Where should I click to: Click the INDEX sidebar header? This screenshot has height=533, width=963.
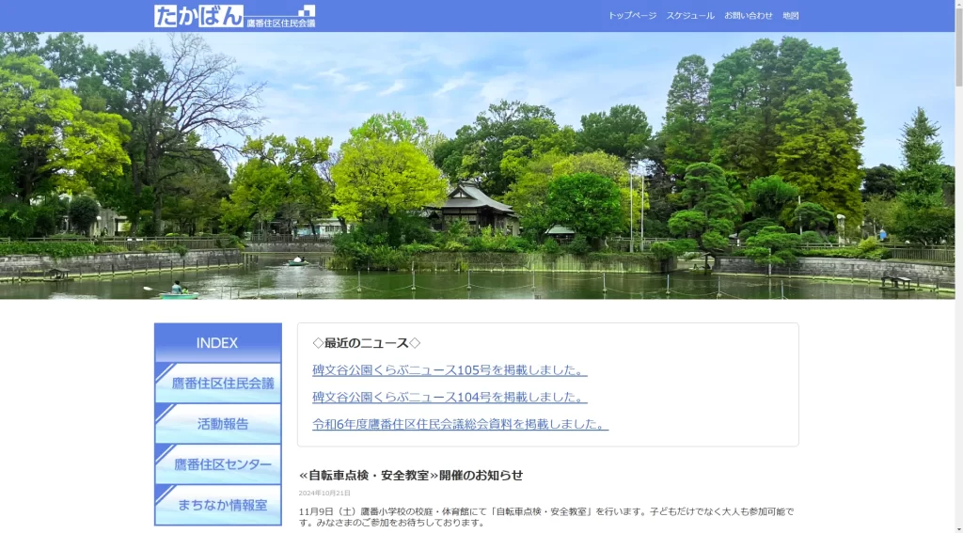(x=217, y=343)
